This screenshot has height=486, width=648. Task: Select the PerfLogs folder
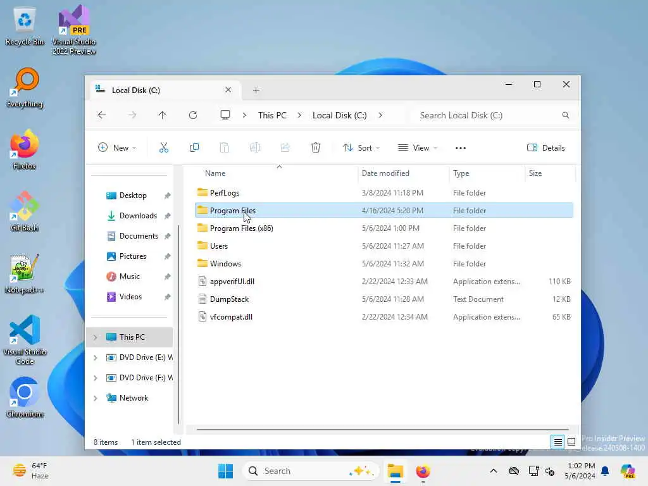(384, 192)
